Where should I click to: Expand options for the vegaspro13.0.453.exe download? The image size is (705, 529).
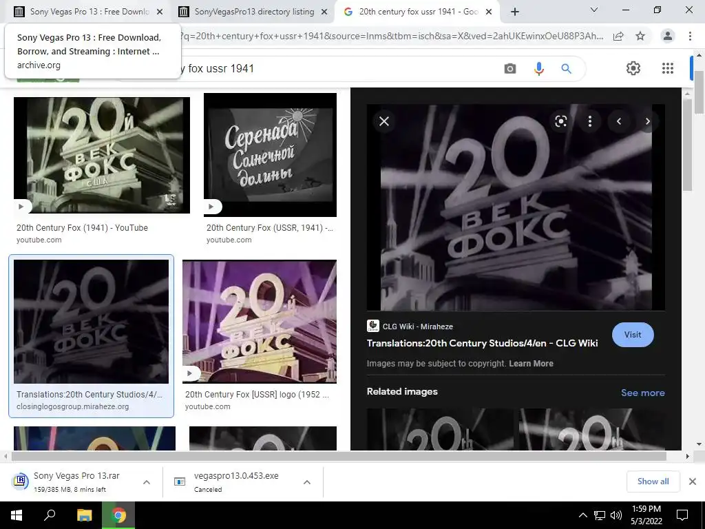[x=307, y=482]
